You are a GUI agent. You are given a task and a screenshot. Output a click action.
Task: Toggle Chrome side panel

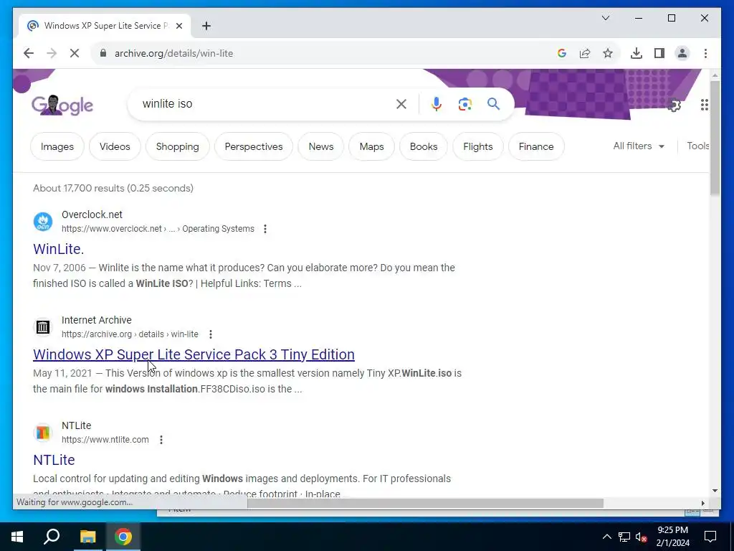[x=659, y=53]
